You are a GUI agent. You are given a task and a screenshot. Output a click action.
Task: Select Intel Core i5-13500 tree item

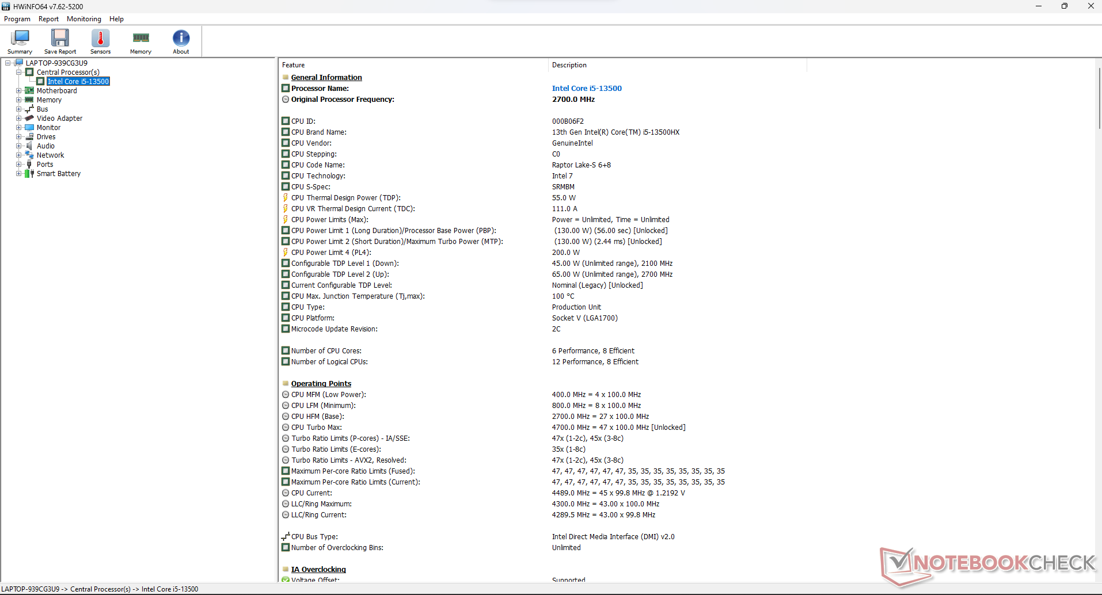[78, 82]
